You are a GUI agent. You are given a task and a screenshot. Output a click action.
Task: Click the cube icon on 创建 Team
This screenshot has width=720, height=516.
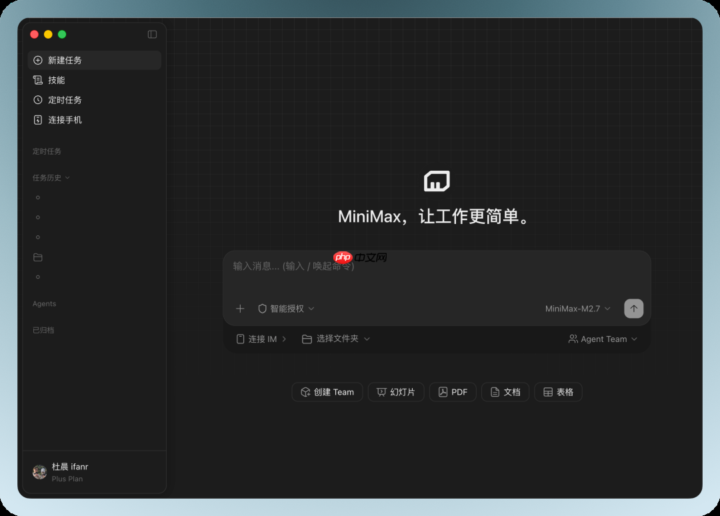[305, 392]
